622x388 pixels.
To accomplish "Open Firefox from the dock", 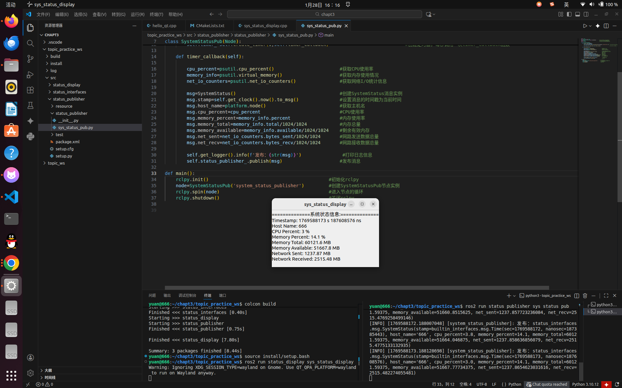I will [x=11, y=21].
